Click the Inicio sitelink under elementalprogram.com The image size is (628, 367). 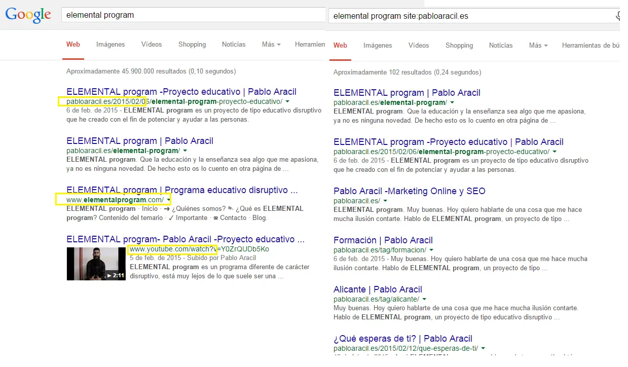150,209
